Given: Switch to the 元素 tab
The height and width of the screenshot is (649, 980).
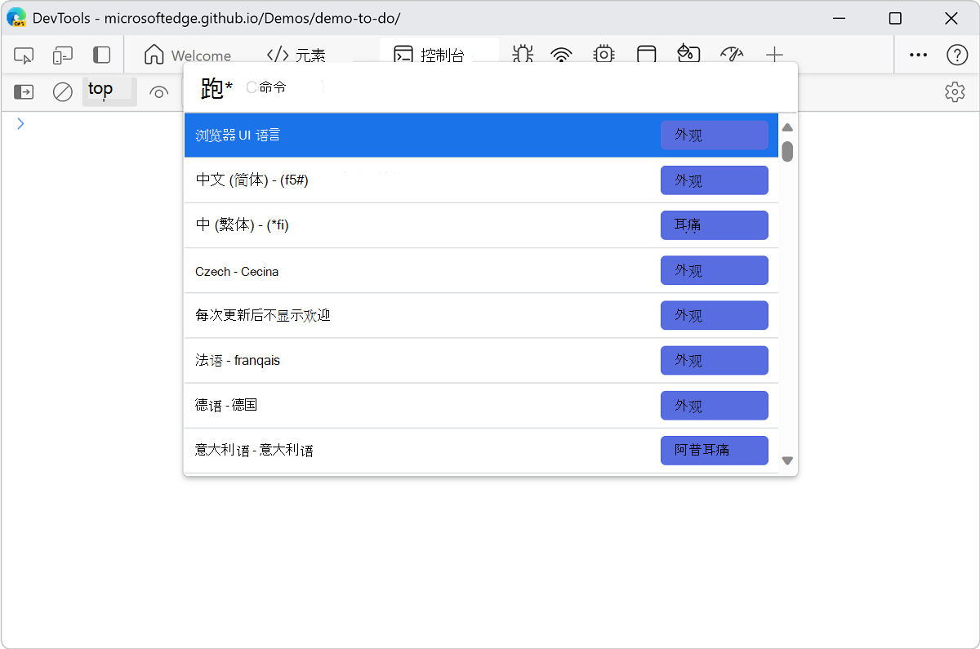Looking at the screenshot, I should pyautogui.click(x=298, y=55).
